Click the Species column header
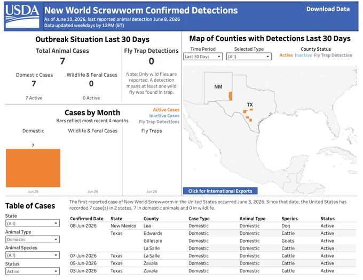 (289, 219)
